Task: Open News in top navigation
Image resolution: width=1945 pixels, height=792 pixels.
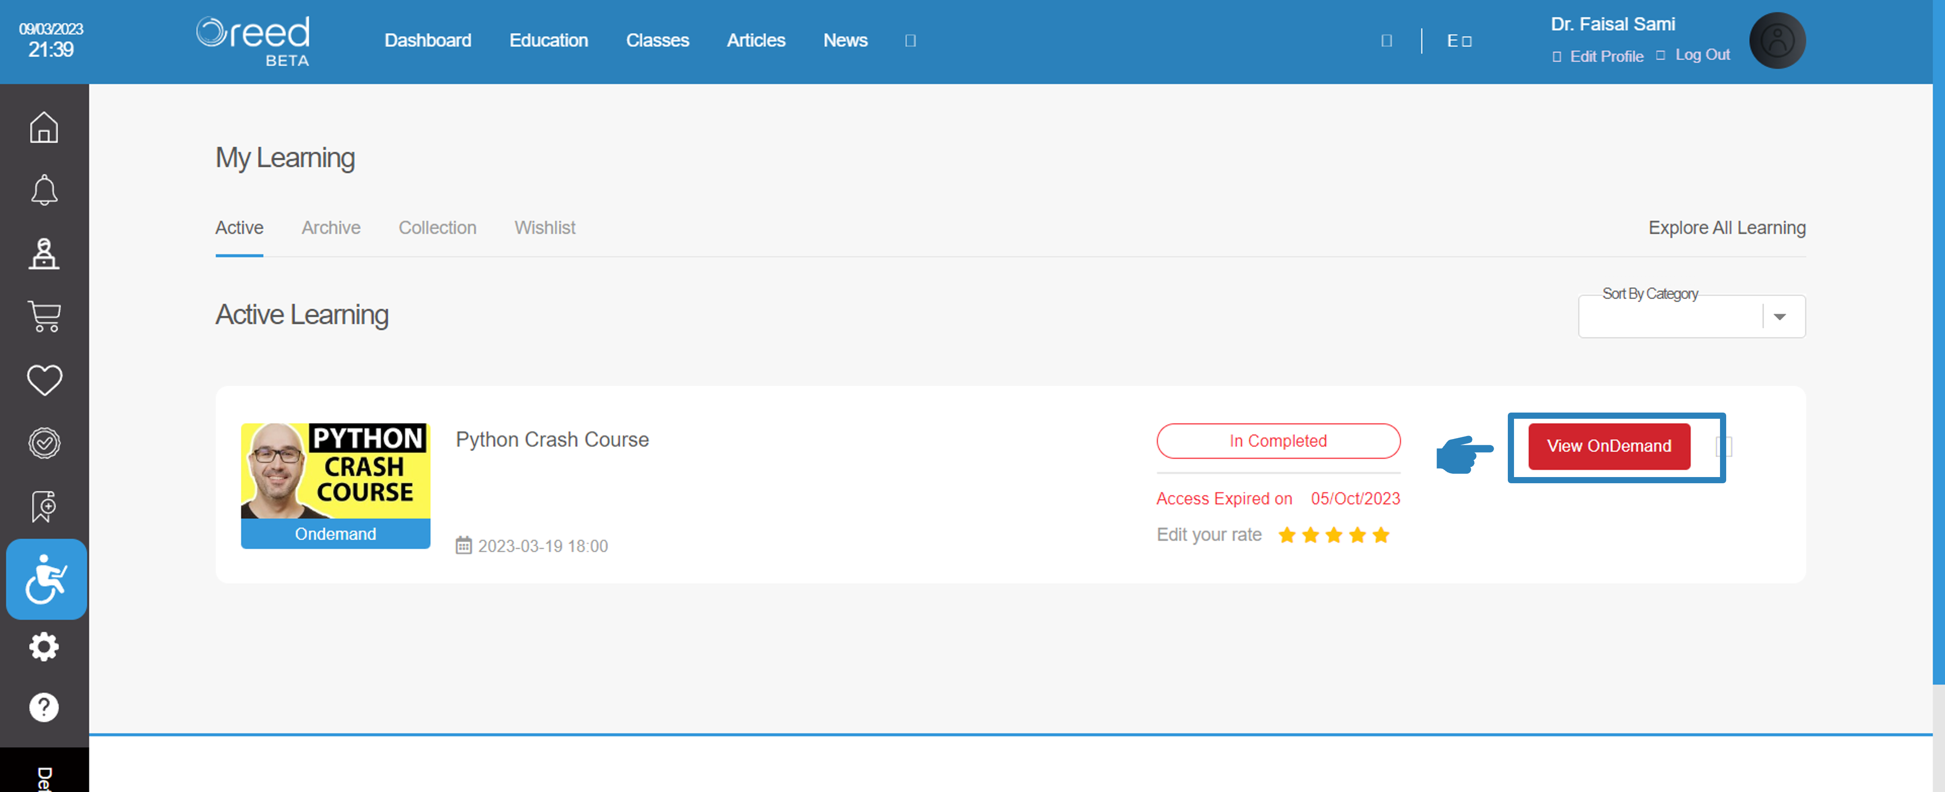Action: [845, 41]
